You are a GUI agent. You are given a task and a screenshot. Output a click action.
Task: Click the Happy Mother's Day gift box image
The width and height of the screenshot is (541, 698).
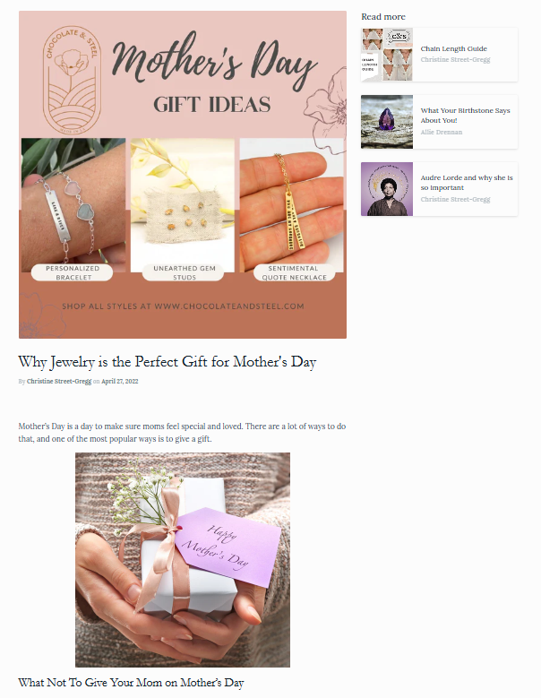click(183, 559)
